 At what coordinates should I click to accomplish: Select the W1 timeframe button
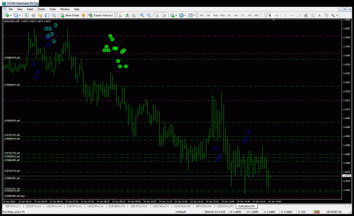(x=250, y=15)
